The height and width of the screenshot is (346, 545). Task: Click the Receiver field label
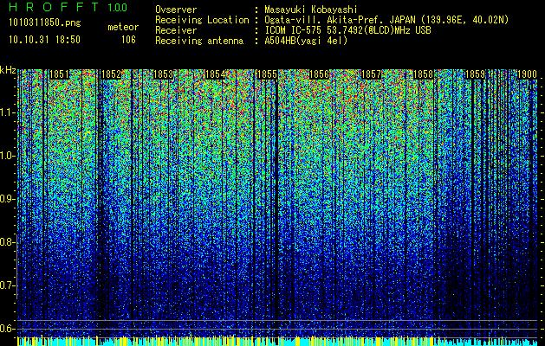tap(176, 30)
